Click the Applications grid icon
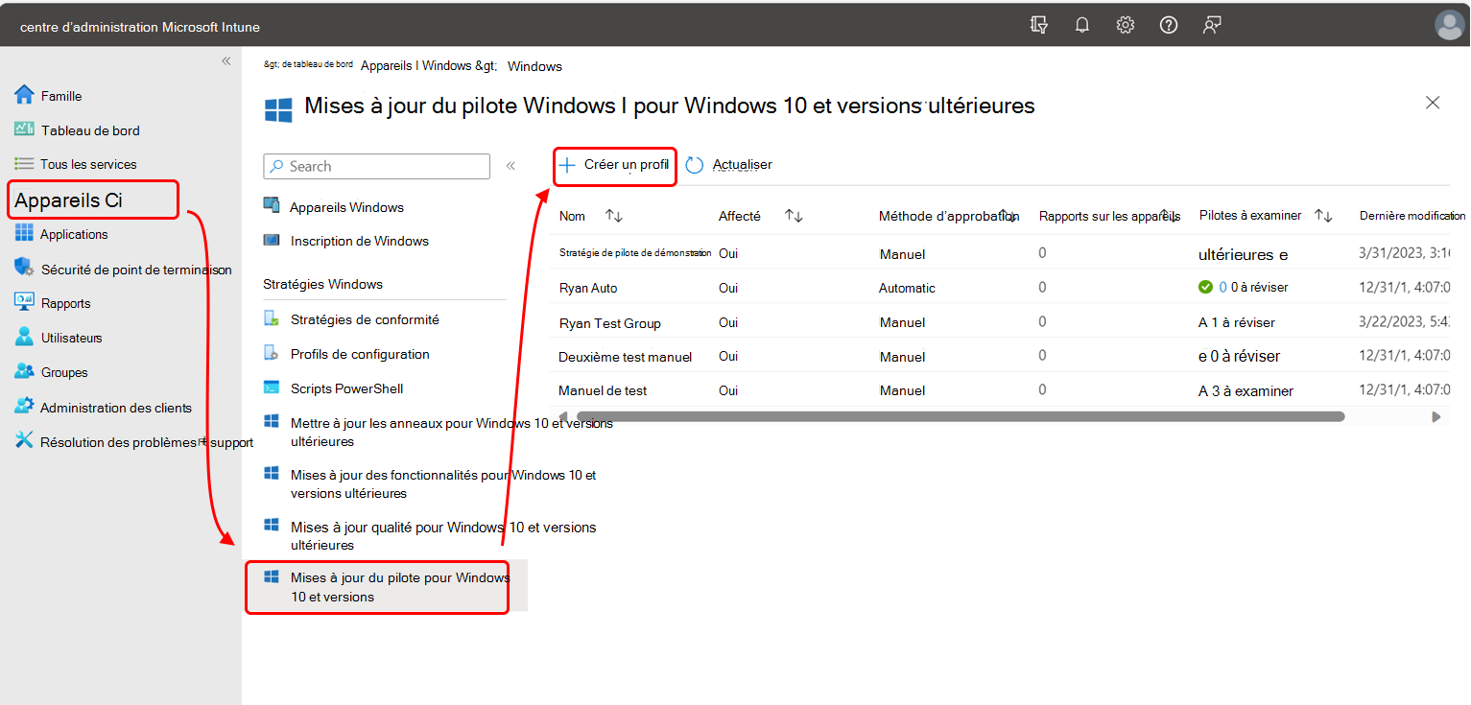 [x=24, y=233]
